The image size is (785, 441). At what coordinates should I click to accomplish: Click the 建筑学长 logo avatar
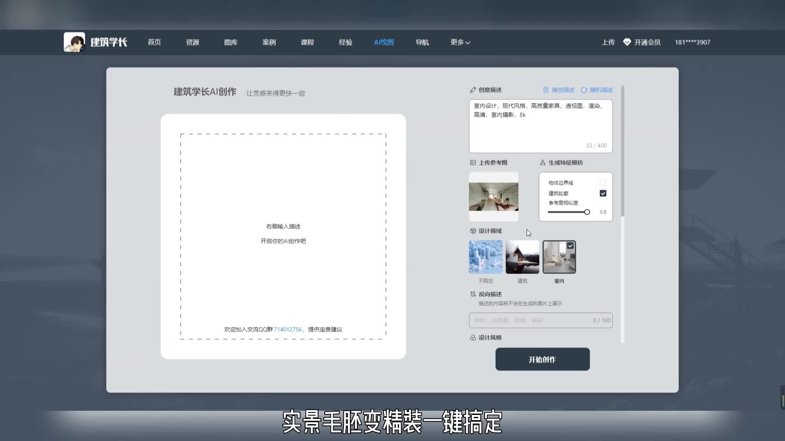click(x=74, y=42)
